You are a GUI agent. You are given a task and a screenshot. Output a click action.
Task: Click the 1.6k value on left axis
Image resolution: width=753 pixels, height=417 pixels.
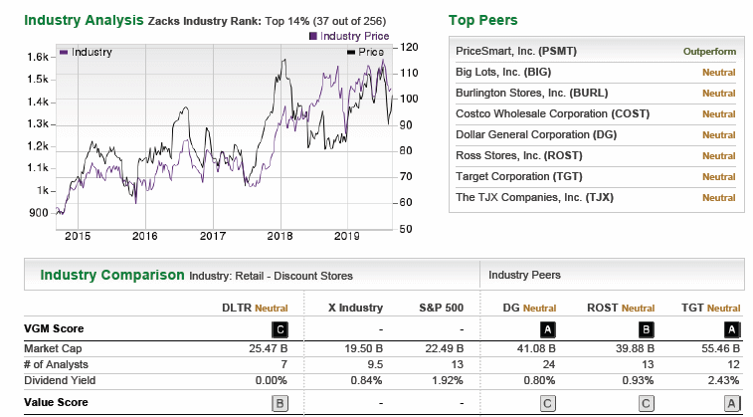[x=38, y=57]
